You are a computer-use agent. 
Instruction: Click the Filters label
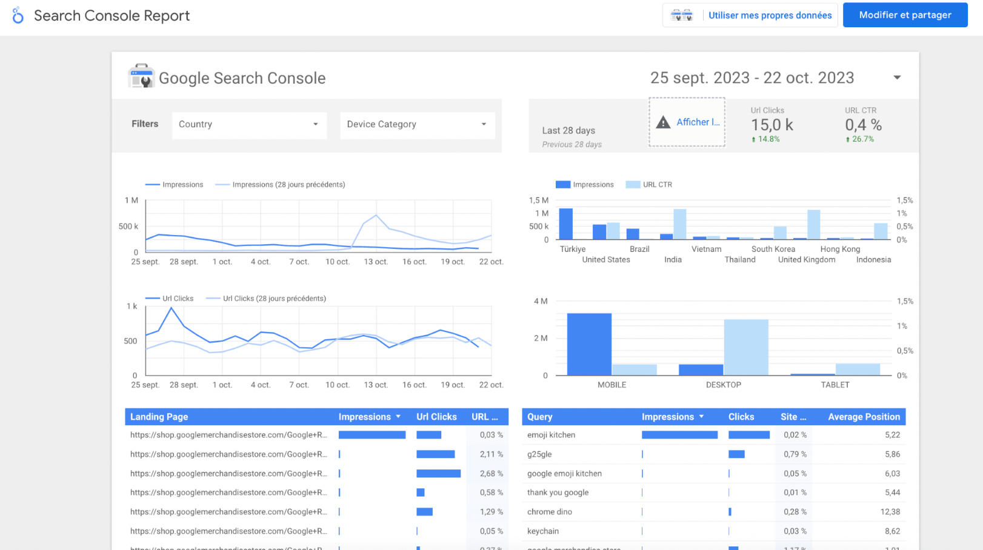pyautogui.click(x=145, y=124)
